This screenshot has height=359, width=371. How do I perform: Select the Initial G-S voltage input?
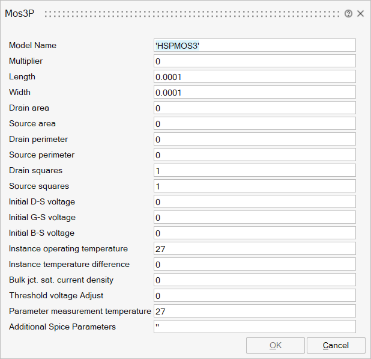point(255,217)
